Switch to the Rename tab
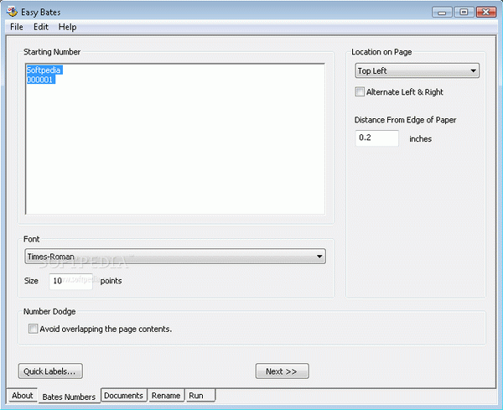The width and height of the screenshot is (503, 410). pos(166,396)
